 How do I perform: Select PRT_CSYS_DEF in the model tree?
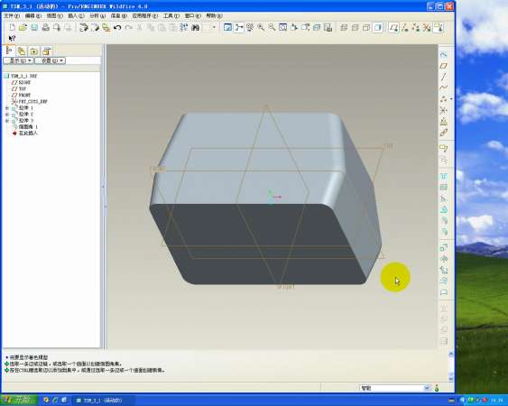tap(30, 101)
